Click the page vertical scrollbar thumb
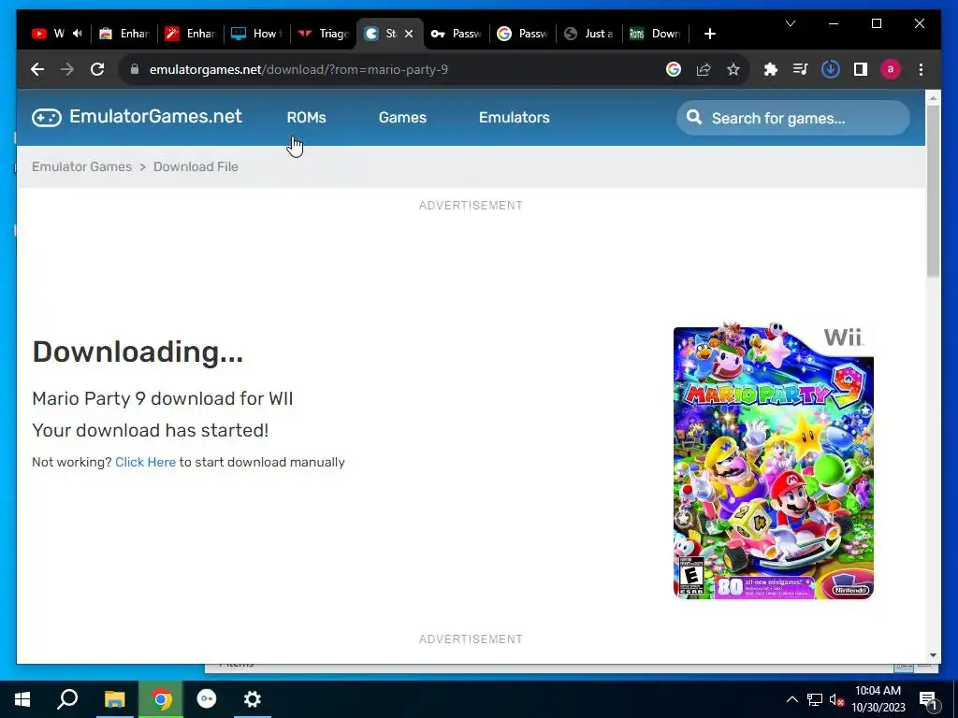Screen dimensions: 958x718 coord(933,191)
